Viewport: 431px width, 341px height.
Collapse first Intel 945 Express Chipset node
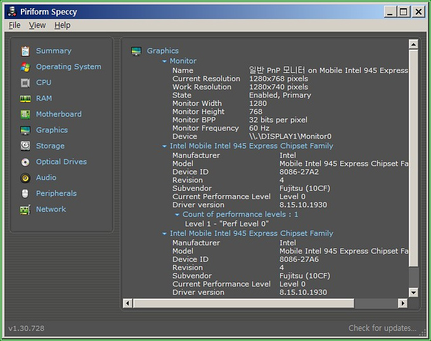(x=164, y=146)
